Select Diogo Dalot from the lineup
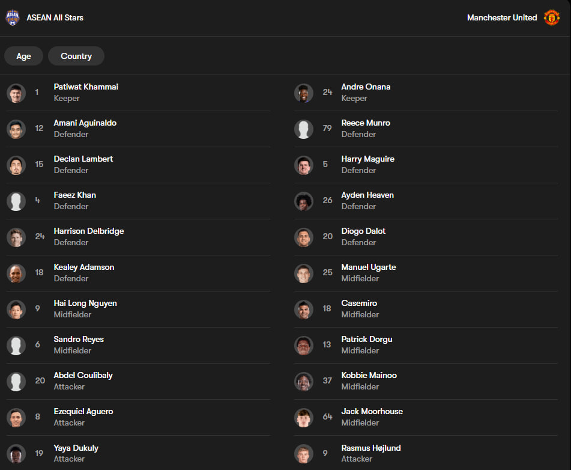This screenshot has height=470, width=571. click(426, 237)
